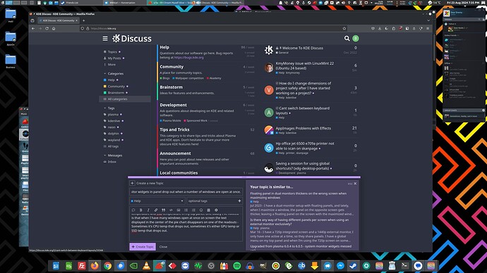Open topic Welcome To KDE Discuss
The image size is (487, 273).
click(302, 48)
